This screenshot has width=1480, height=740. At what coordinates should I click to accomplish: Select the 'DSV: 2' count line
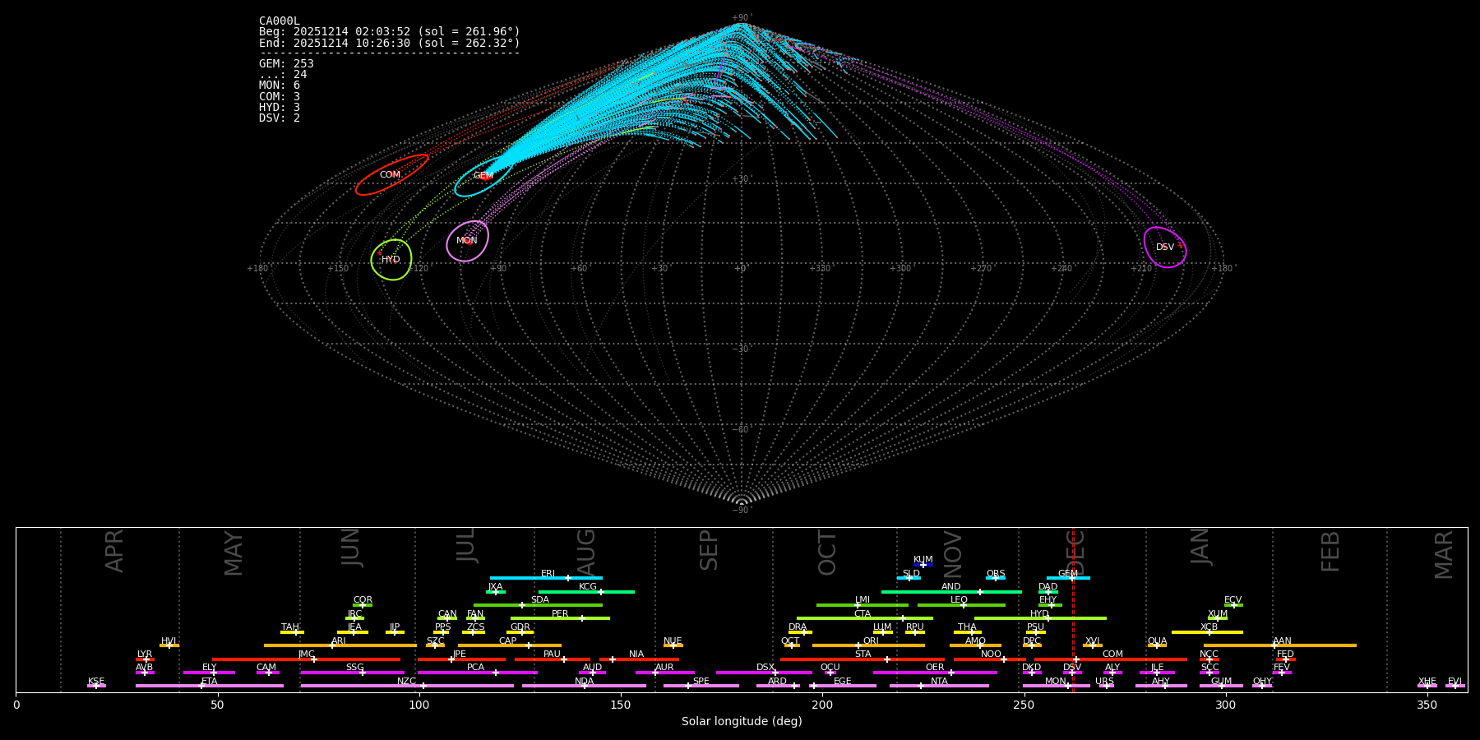click(x=280, y=118)
